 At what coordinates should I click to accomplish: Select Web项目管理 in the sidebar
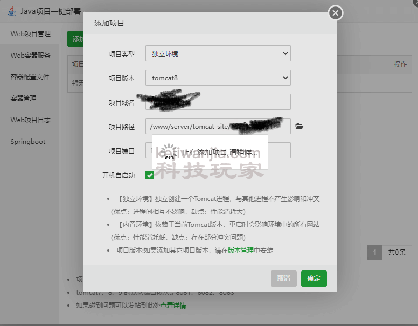click(30, 33)
